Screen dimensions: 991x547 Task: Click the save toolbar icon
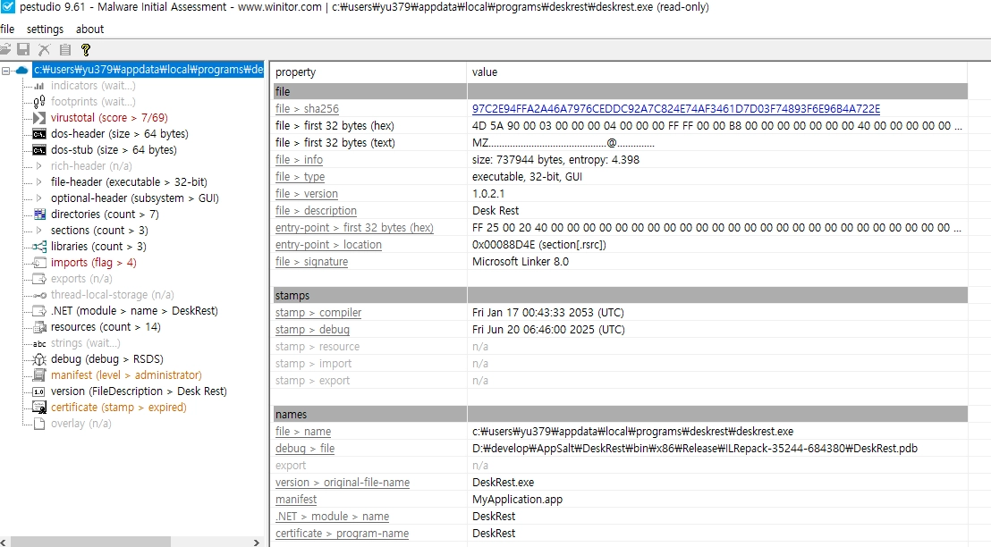coord(23,49)
